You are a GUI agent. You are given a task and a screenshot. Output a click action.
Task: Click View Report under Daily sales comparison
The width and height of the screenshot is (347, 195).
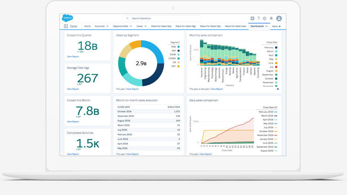click(206, 154)
